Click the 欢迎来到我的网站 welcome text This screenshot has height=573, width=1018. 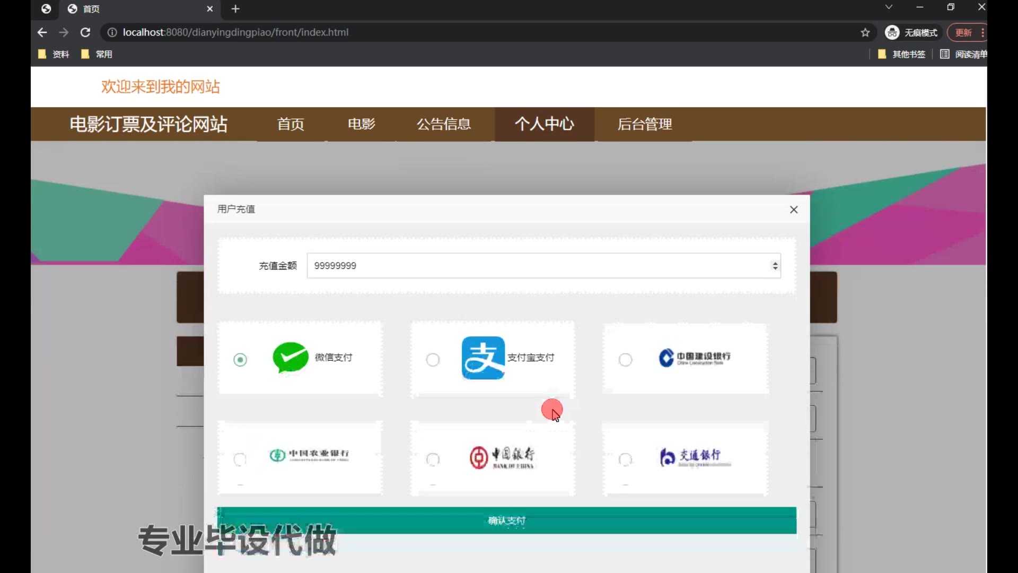[x=161, y=86]
